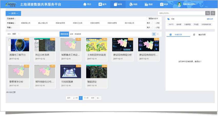Click the refresh icon beside search

coord(213,13)
